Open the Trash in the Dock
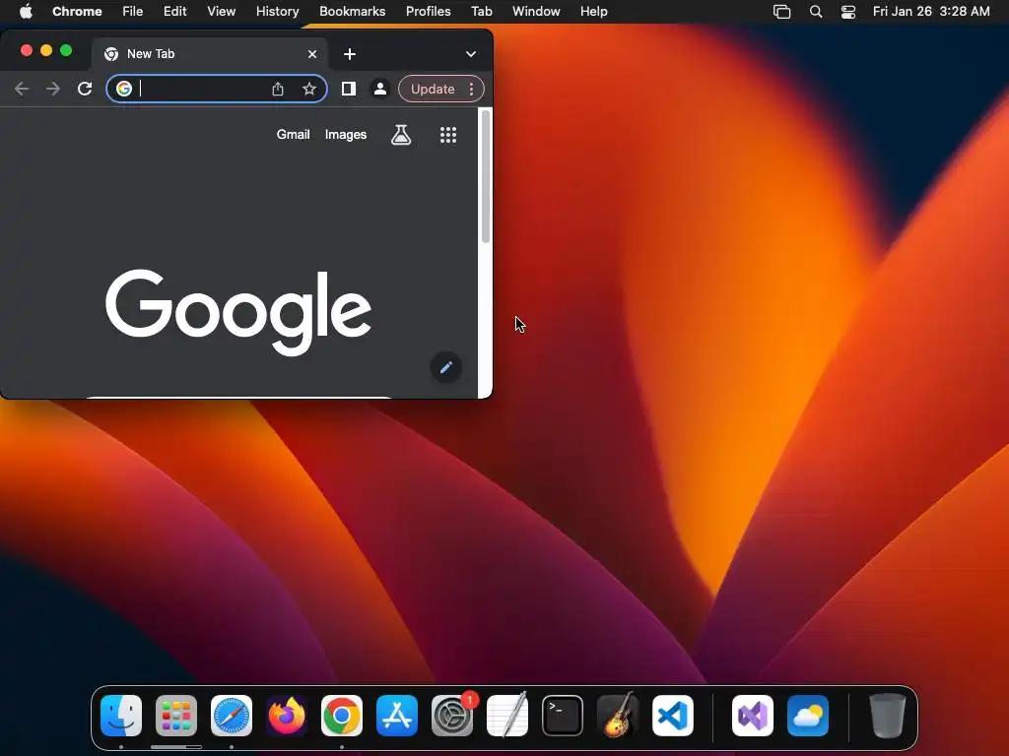Screen dimensions: 1009x756 pos(888,716)
